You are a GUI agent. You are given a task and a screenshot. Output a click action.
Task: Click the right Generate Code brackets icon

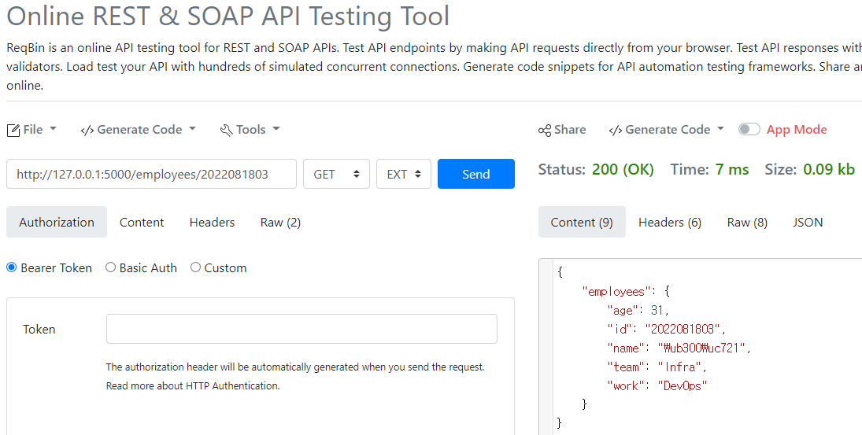click(x=615, y=130)
